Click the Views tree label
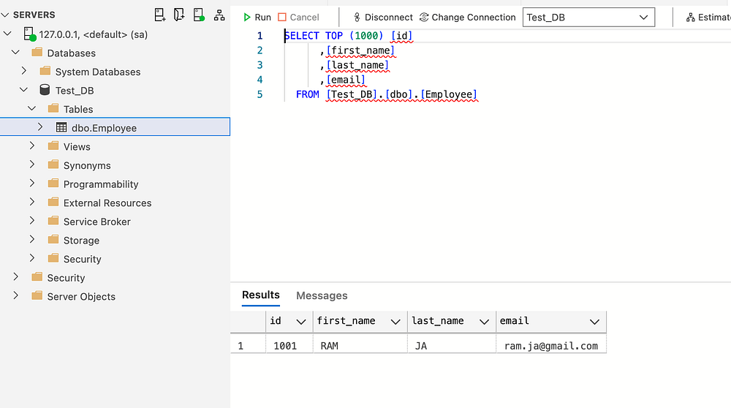 (x=77, y=147)
